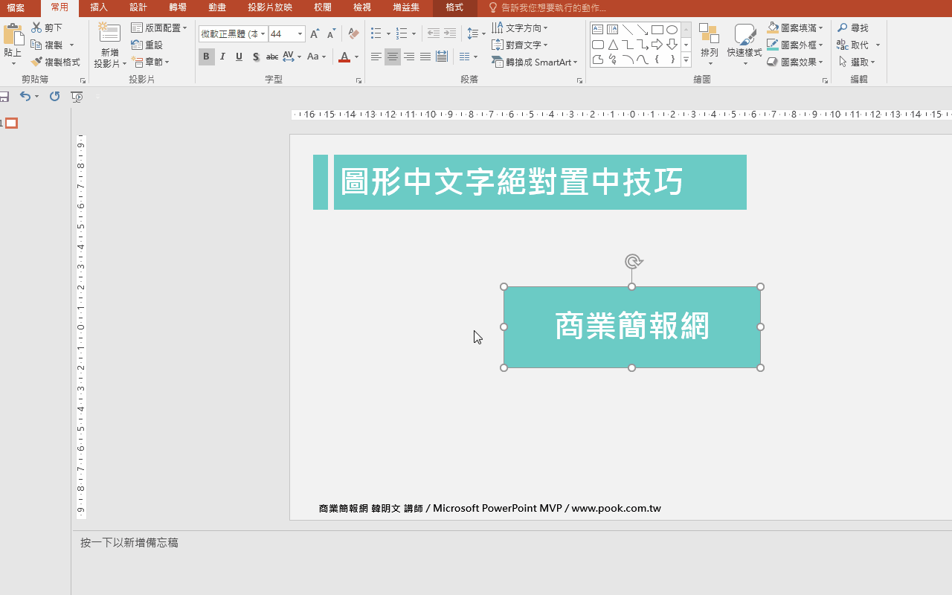Click the Copy (複製) button

(48, 45)
